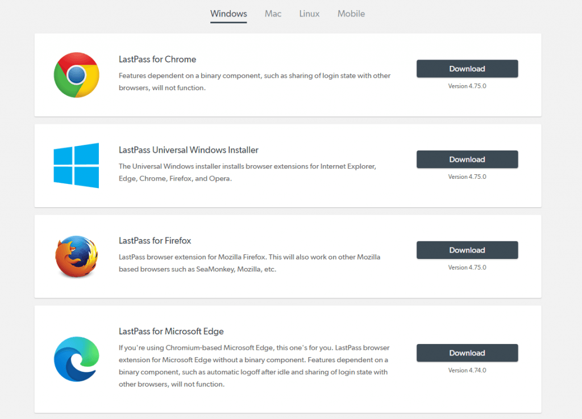Switch to the Mac tab

273,14
